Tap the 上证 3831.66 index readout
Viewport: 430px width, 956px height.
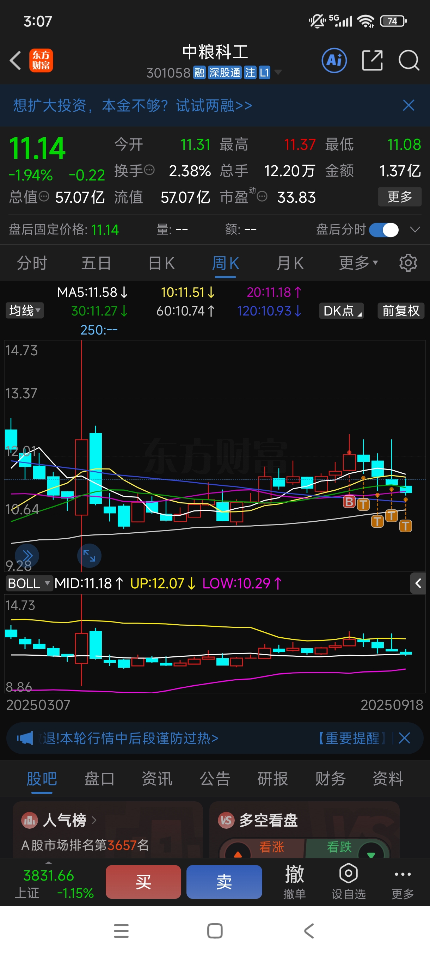(x=49, y=883)
